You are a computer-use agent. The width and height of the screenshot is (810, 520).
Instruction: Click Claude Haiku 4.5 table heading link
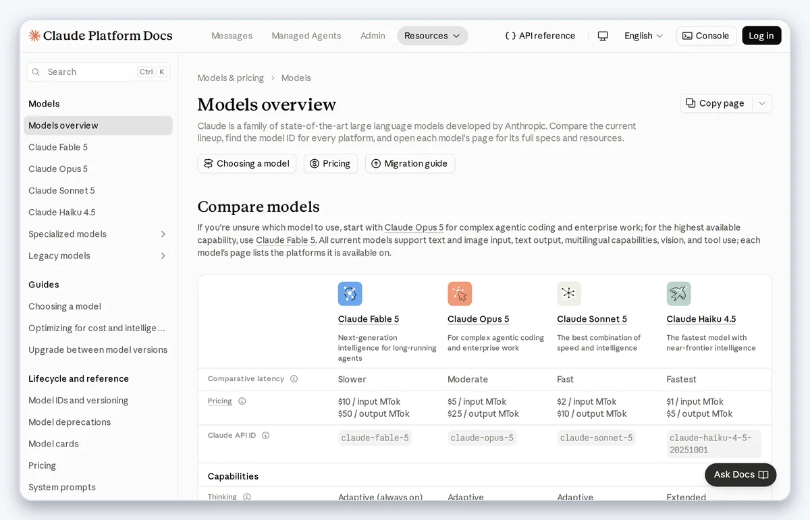pyautogui.click(x=701, y=319)
